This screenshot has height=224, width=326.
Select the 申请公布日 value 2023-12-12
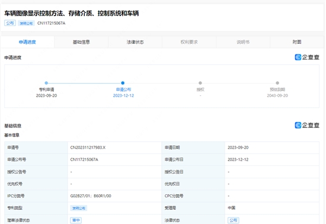[238, 159]
